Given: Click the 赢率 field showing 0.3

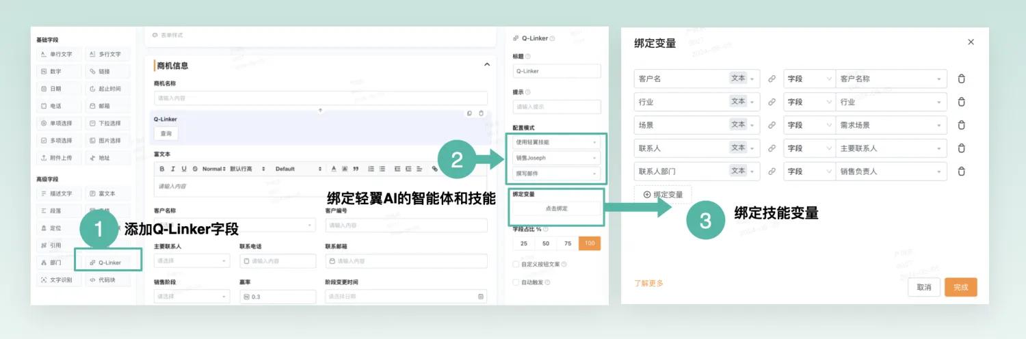Looking at the screenshot, I should 278,297.
